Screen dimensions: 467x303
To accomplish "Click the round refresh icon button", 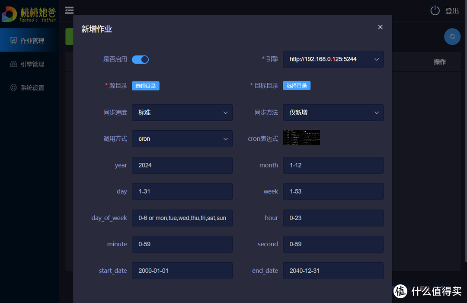I will (x=452, y=37).
